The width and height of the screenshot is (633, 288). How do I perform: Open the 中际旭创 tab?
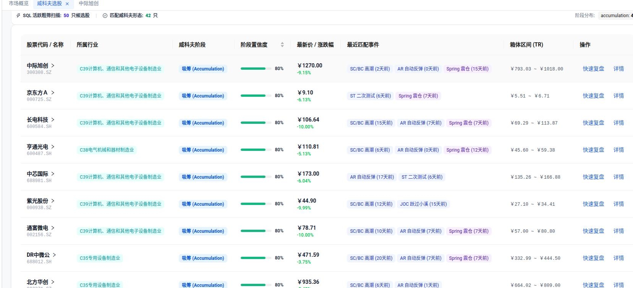point(89,3)
